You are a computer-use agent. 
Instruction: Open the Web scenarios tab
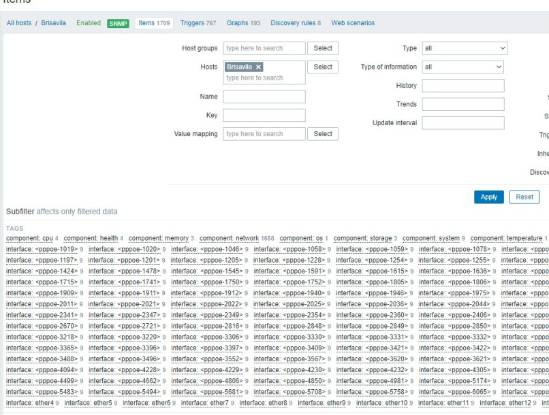tap(351, 22)
